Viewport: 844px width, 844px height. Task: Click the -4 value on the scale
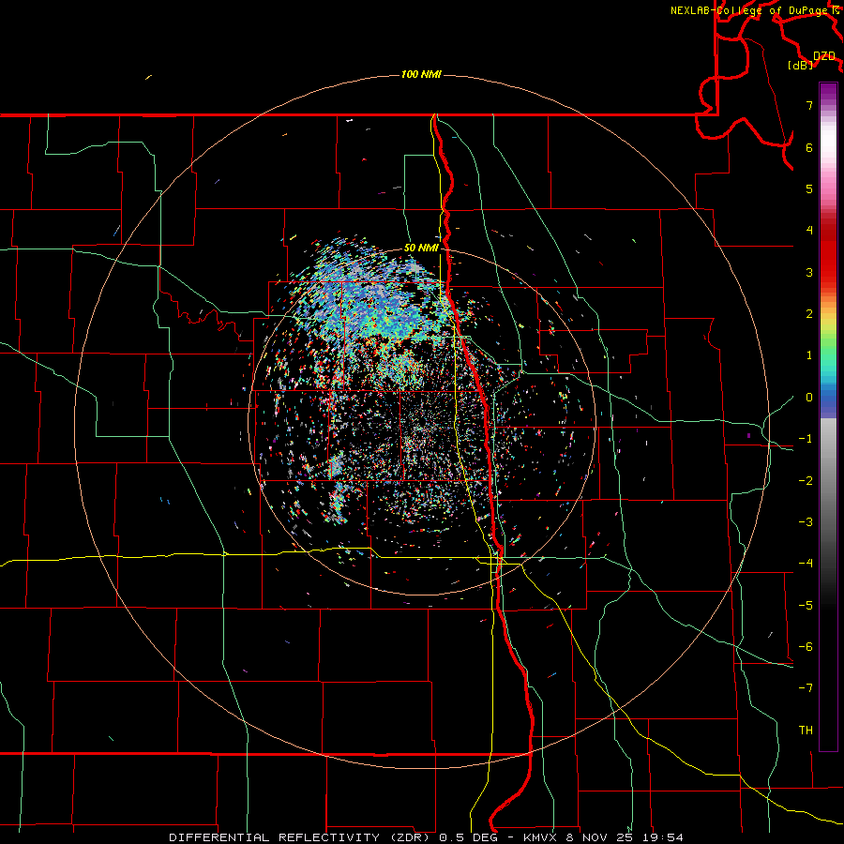(806, 564)
